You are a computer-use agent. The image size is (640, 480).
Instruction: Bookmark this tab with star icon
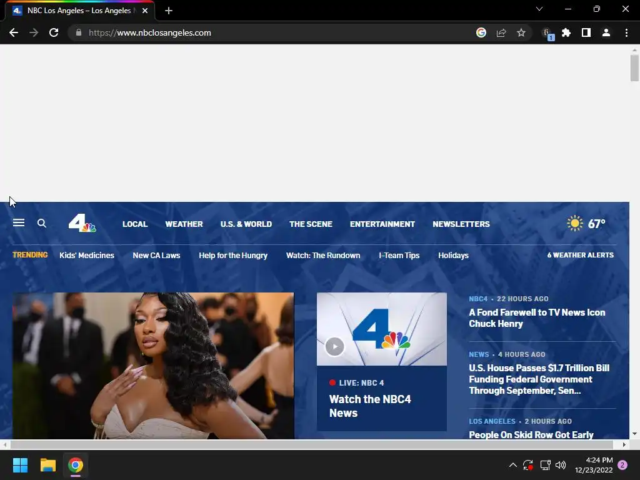point(521,32)
